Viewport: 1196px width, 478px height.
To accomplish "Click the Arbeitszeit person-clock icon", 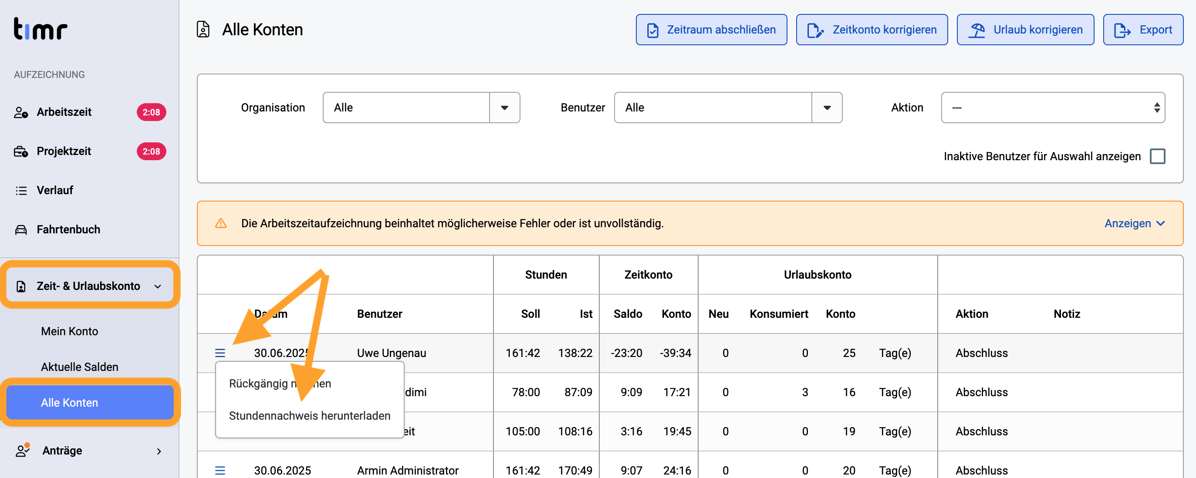I will tap(21, 112).
